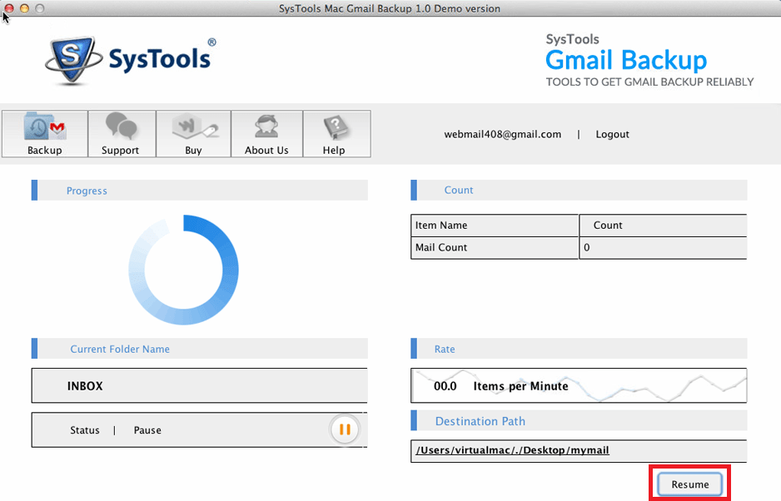Click the destination path /Users/virtualmac/./Desktop/mymail

click(513, 450)
